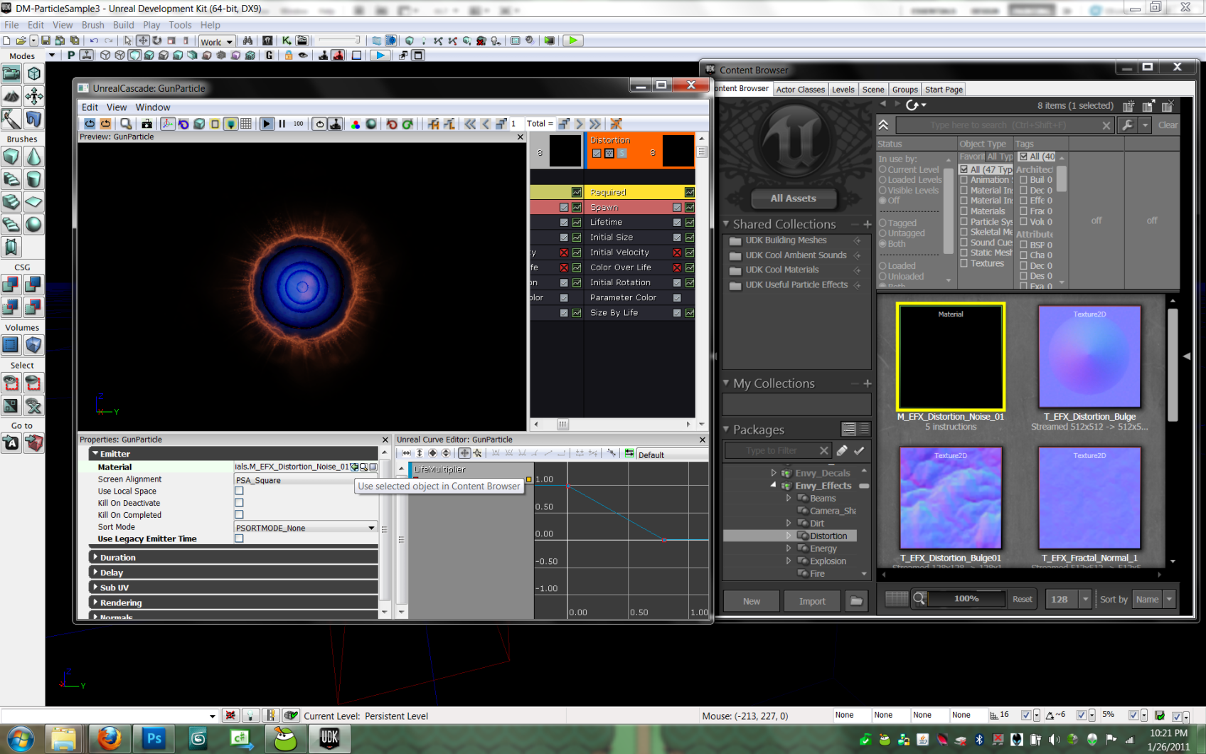The width and height of the screenshot is (1206, 754).
Task: Click the binoculars search icon in main toolbar
Action: [247, 41]
